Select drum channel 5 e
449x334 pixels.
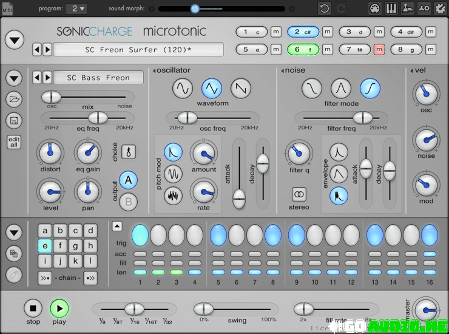(252, 49)
